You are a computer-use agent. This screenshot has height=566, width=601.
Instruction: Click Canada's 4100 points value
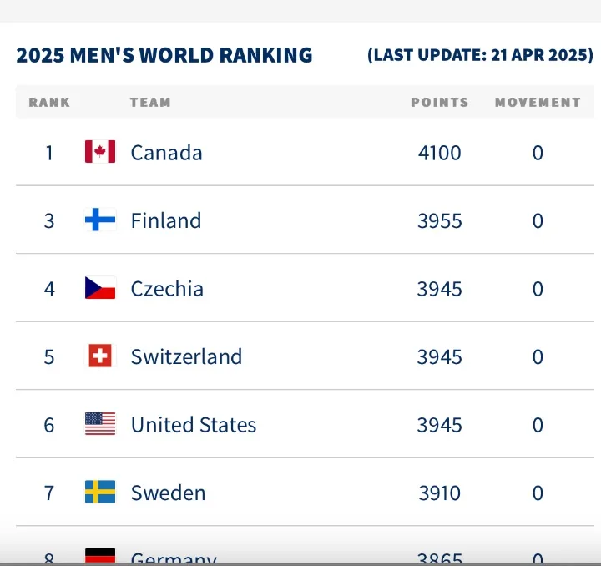tap(440, 153)
